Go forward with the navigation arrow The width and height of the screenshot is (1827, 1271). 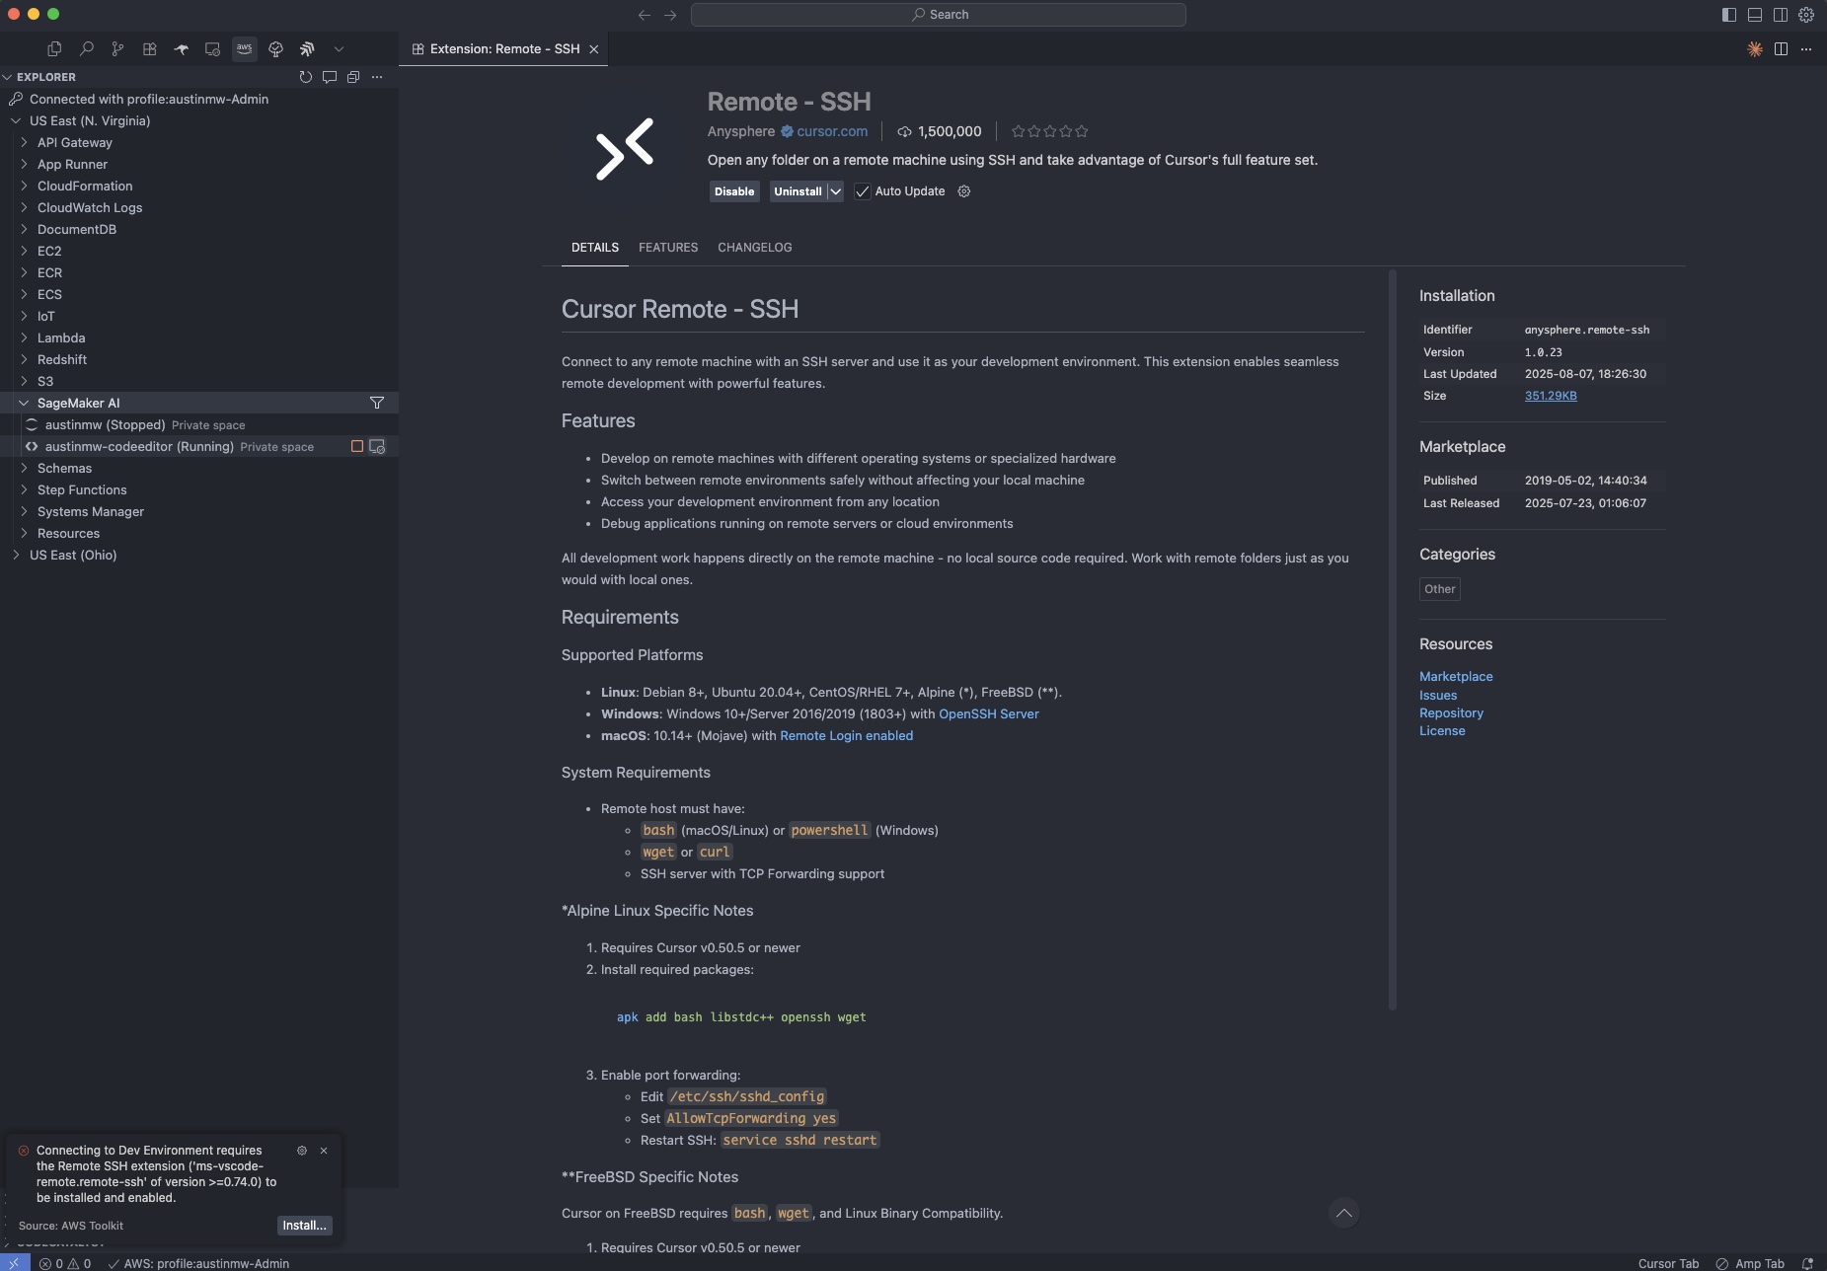click(x=670, y=15)
